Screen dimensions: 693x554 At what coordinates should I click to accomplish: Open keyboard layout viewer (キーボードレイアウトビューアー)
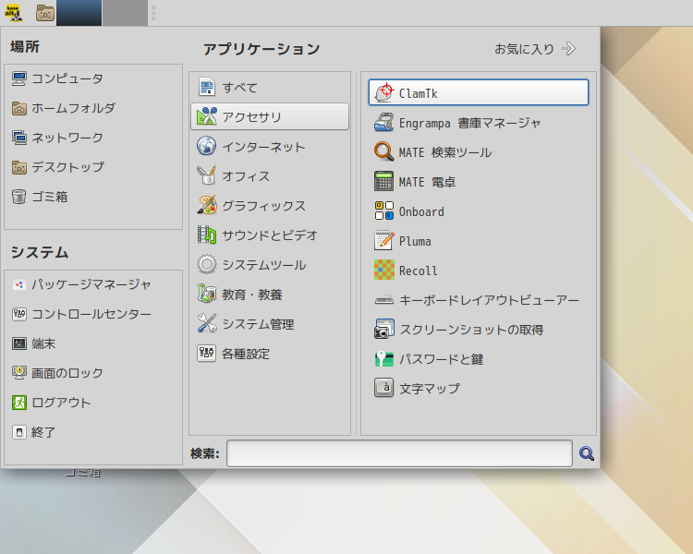(479, 300)
